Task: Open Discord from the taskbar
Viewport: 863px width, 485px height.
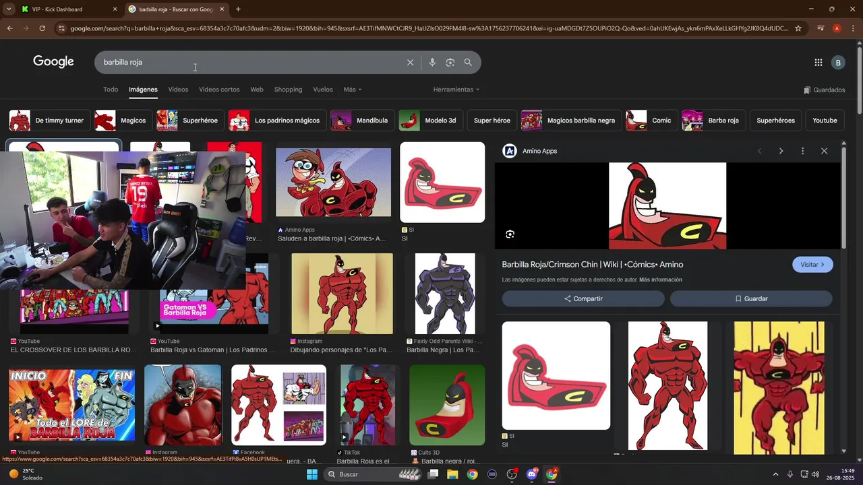Action: click(x=531, y=474)
